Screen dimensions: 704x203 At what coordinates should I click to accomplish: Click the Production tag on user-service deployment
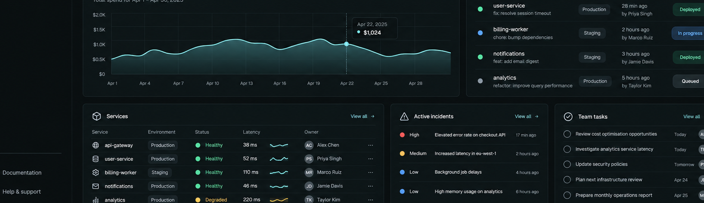click(x=594, y=9)
